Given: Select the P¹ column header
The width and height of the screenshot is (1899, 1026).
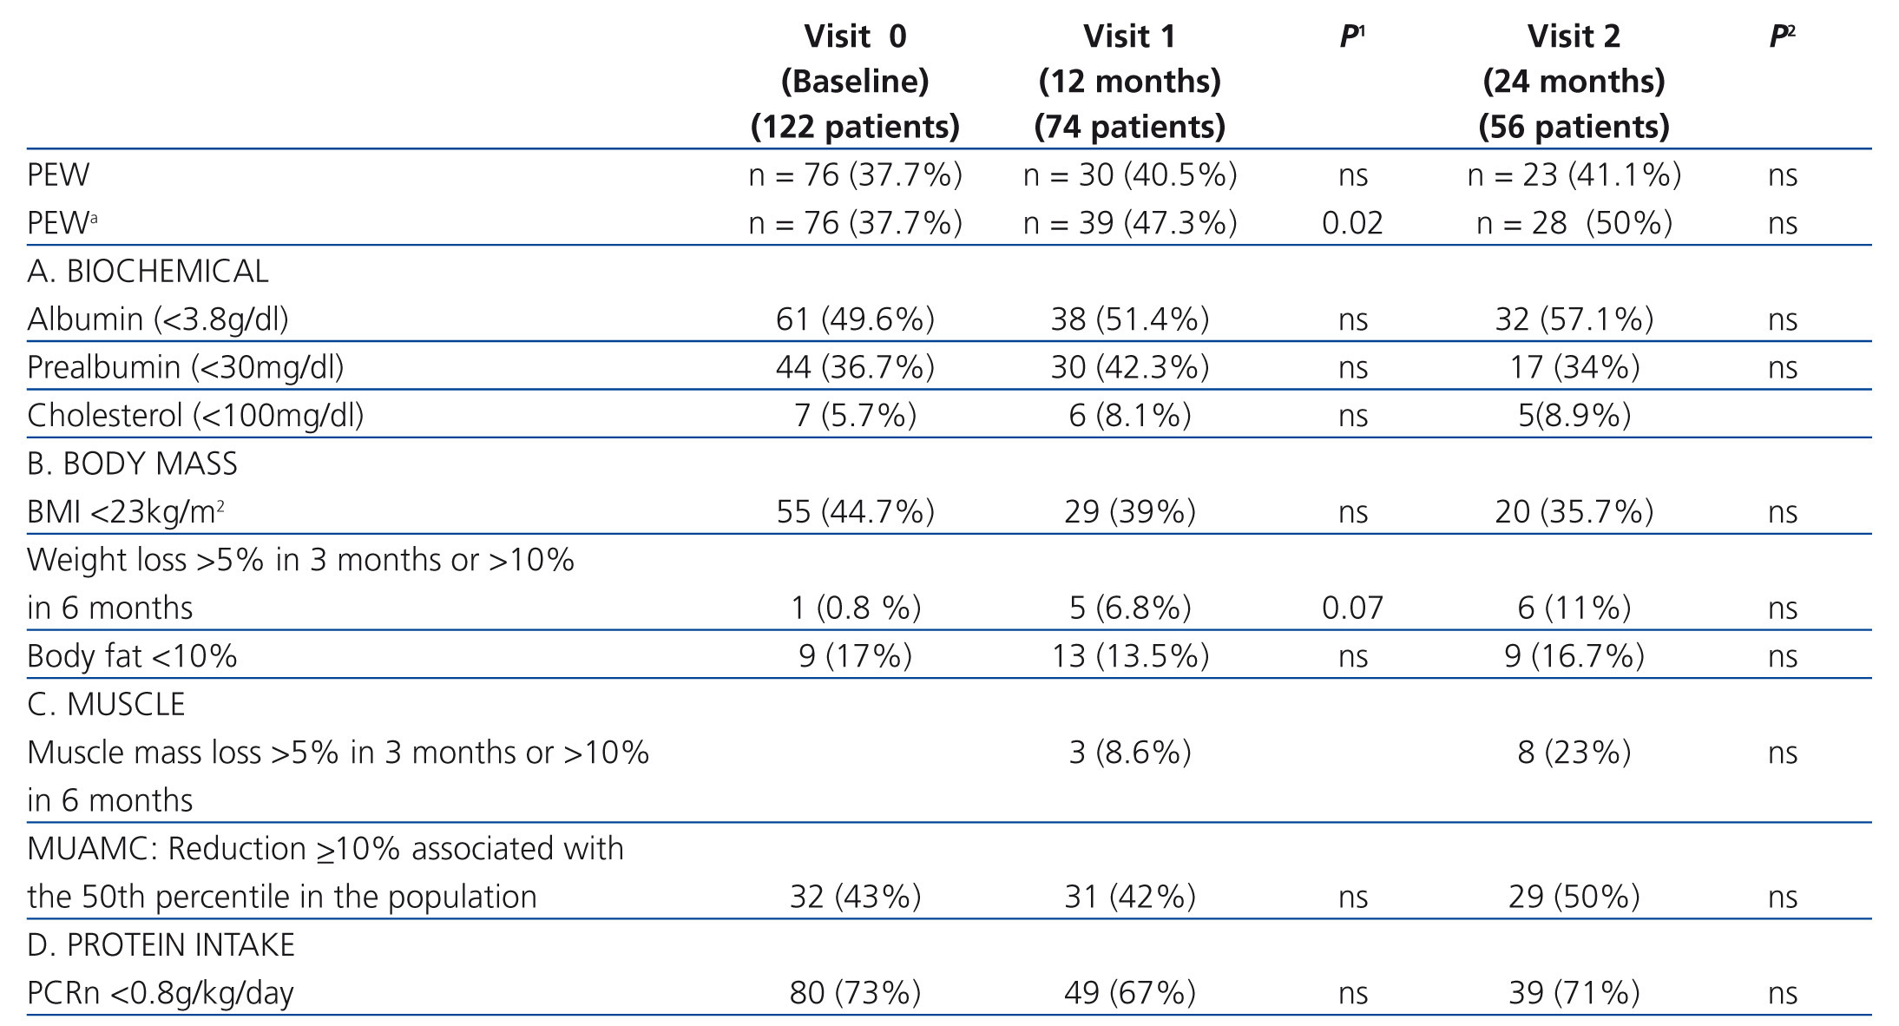Looking at the screenshot, I should [x=1352, y=36].
